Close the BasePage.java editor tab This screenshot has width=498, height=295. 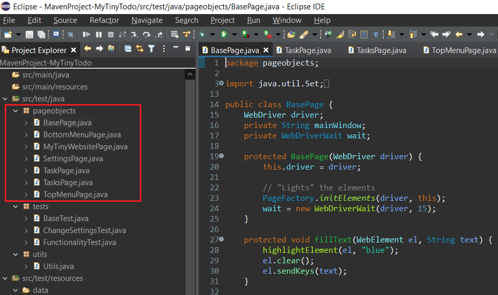[266, 50]
